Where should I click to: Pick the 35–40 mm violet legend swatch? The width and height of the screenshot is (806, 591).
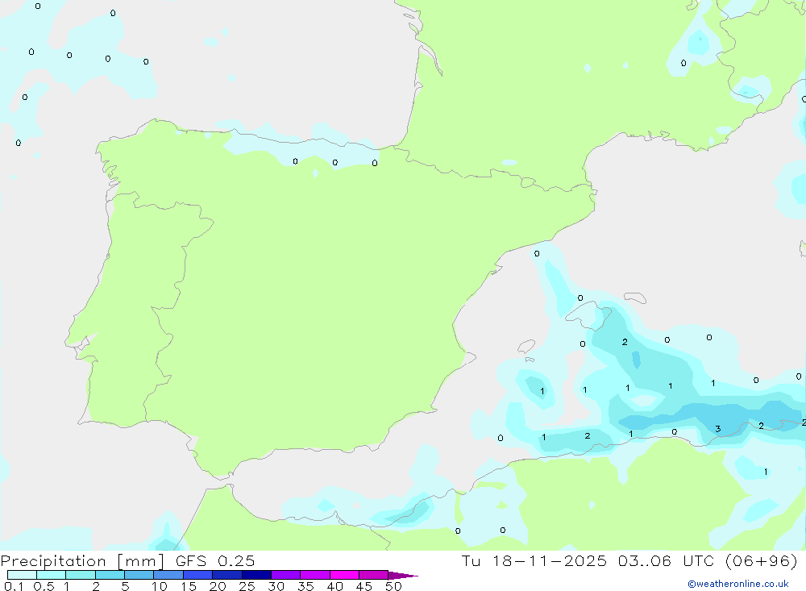pos(315,575)
